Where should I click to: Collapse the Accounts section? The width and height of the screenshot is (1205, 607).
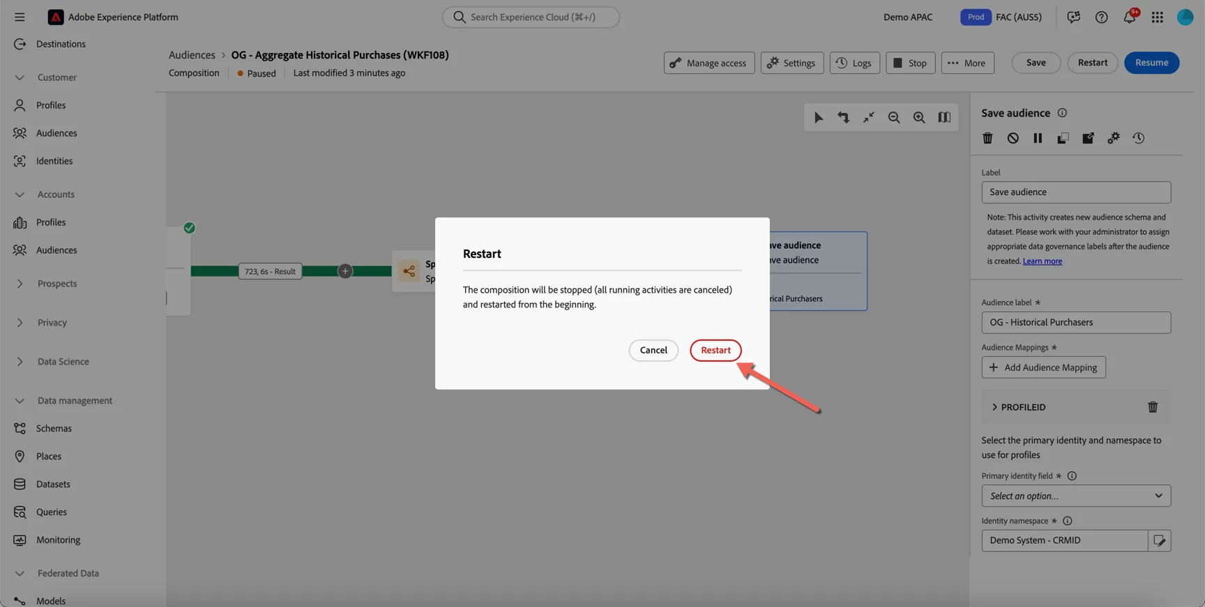20,194
